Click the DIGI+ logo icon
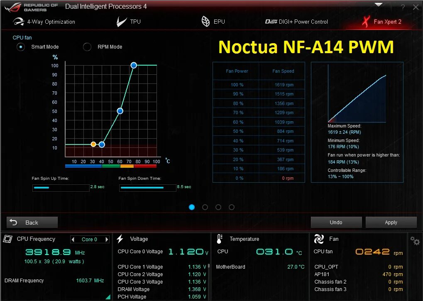 click(x=271, y=22)
